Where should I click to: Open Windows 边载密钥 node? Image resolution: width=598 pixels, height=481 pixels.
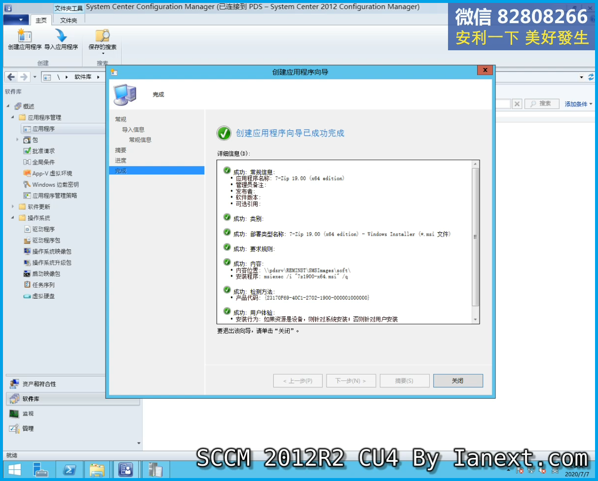(x=55, y=184)
